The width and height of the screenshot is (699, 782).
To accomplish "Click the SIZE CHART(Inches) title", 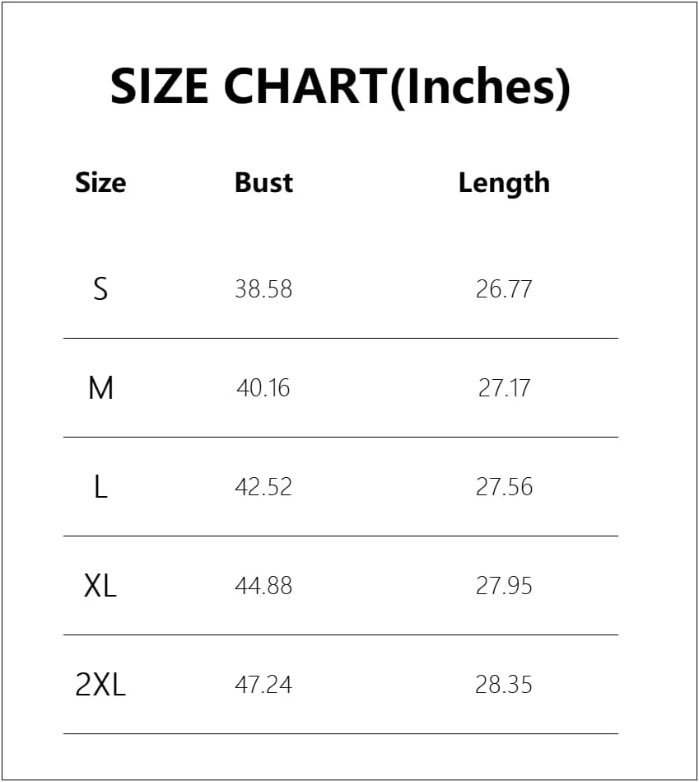I will pos(340,87).
